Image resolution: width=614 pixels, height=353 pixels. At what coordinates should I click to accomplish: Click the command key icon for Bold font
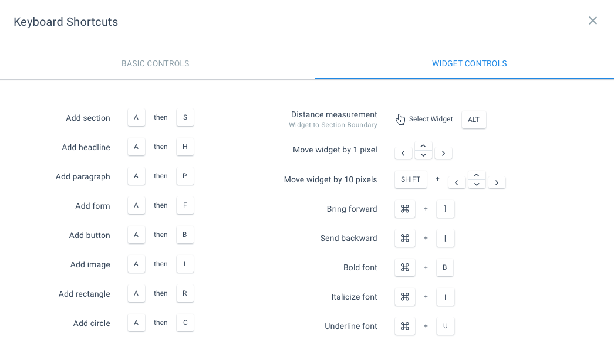pos(404,267)
